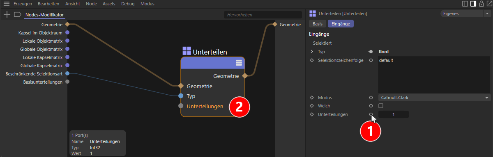Open the Assets menu
The width and height of the screenshot is (493, 157).
pos(109,4)
